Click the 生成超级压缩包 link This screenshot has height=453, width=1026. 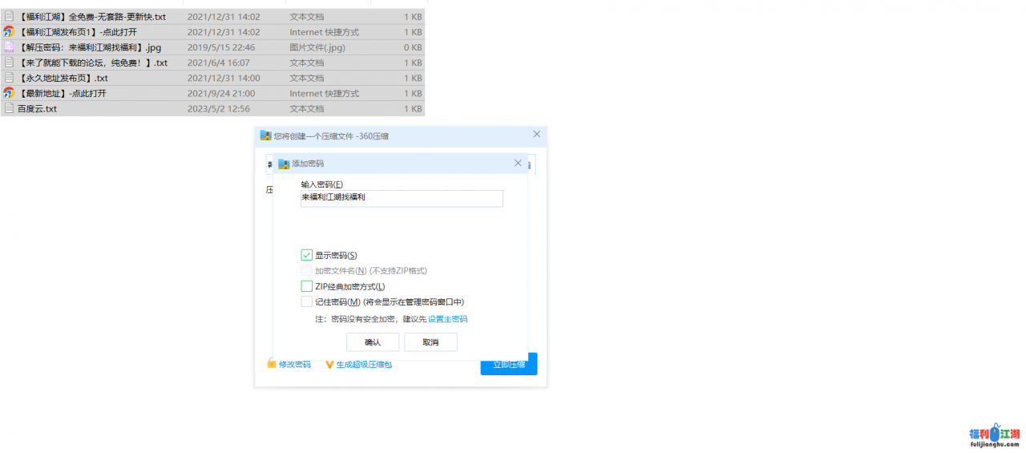click(x=364, y=365)
